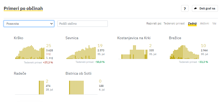Click the Radeče bar chart

29,88
